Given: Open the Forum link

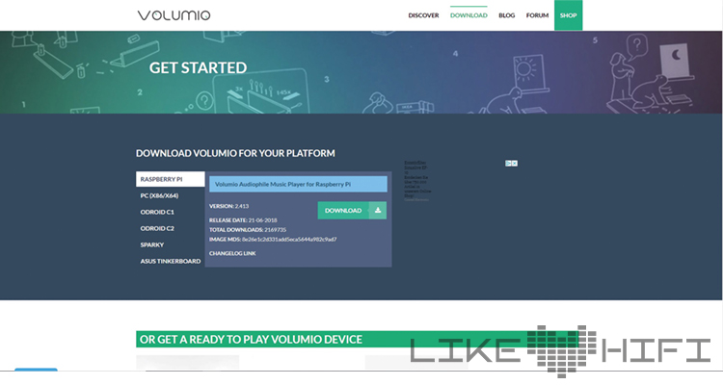Looking at the screenshot, I should tap(537, 15).
